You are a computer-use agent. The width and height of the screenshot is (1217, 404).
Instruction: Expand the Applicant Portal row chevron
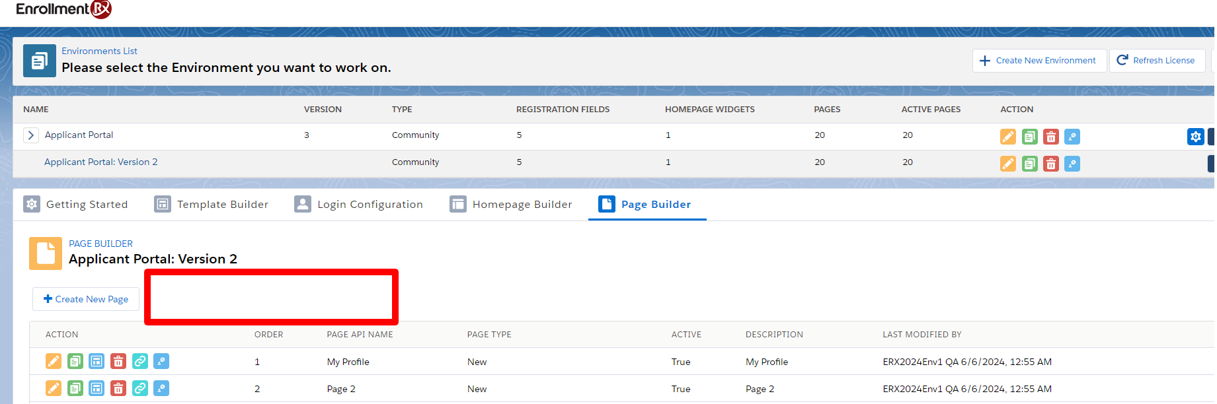(30, 135)
